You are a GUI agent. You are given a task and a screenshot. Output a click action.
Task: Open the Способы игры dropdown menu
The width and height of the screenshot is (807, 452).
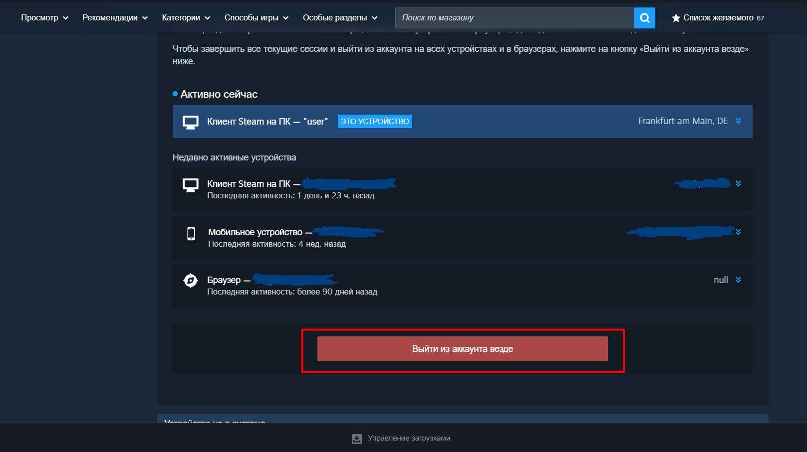click(x=257, y=18)
